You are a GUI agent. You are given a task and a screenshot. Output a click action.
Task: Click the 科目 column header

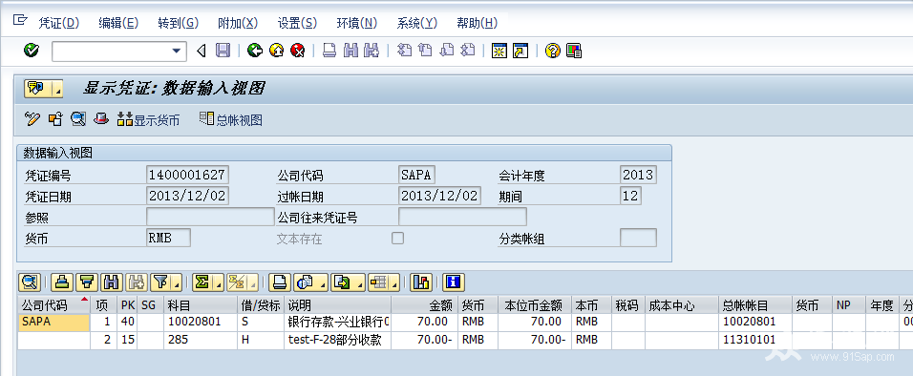[201, 305]
